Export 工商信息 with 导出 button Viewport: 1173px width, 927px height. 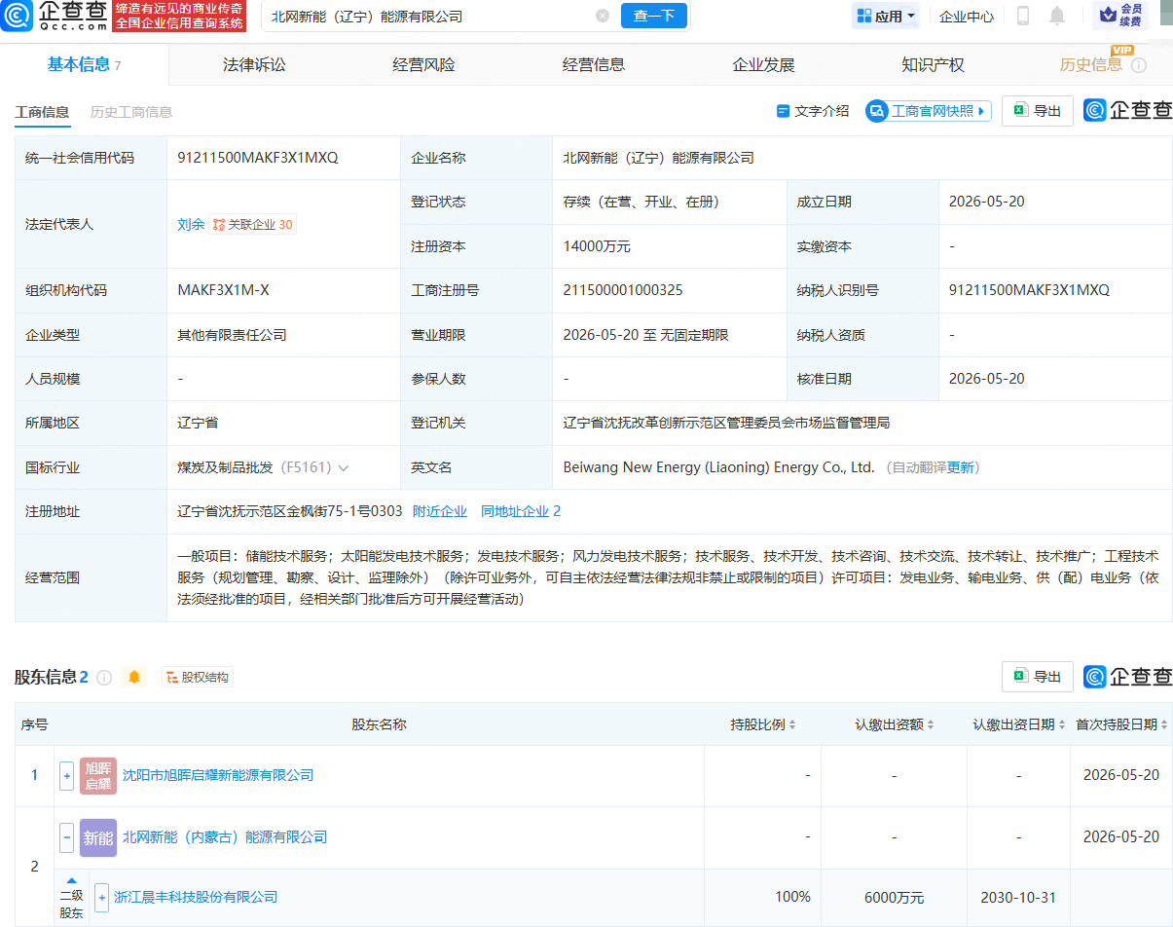[x=1038, y=111]
